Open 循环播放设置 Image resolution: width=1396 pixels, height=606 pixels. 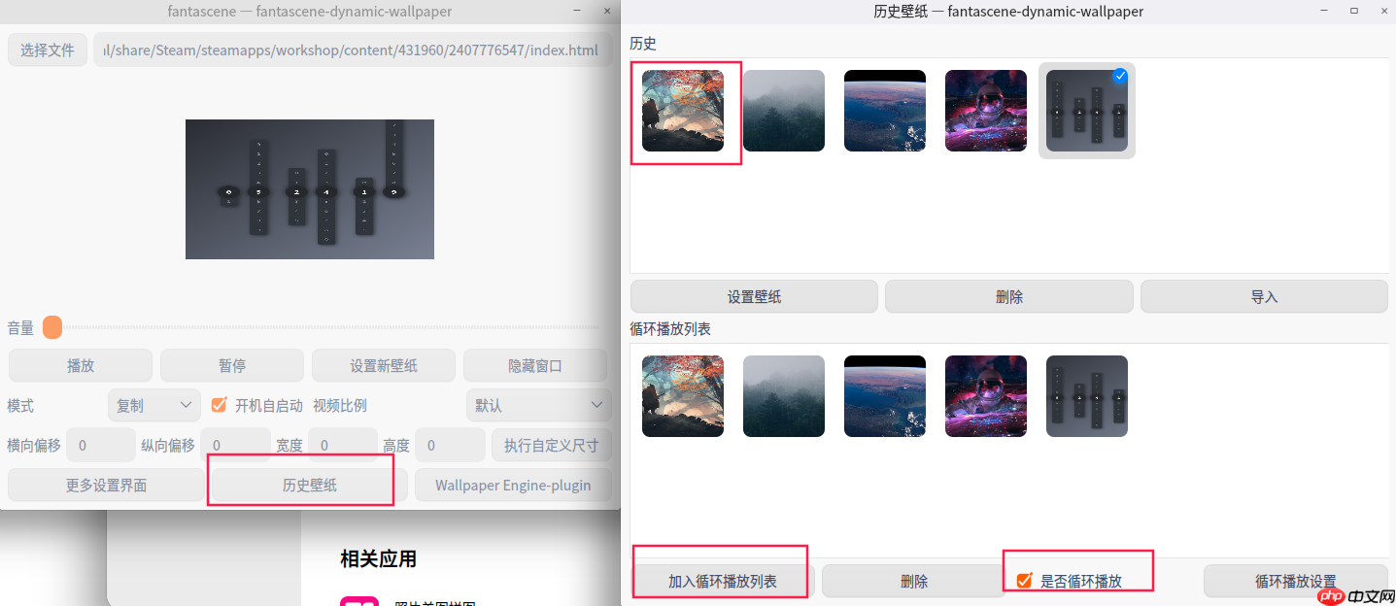click(1296, 581)
